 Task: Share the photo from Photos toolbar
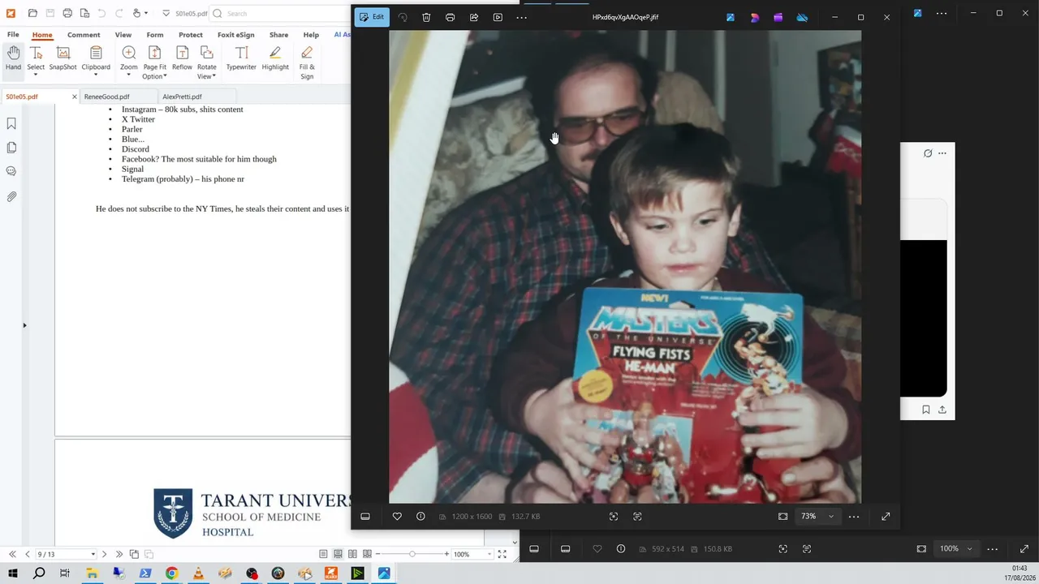tap(474, 17)
